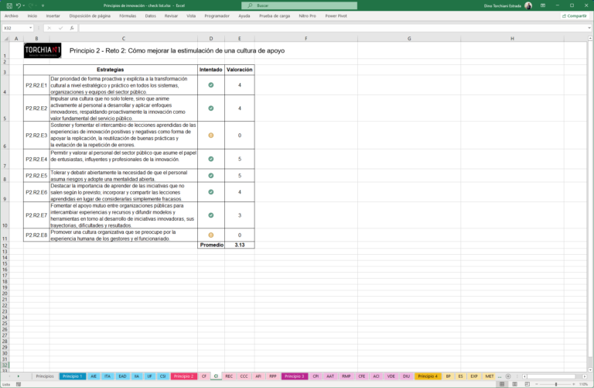594x388 pixels.
Task: Select row 12 header
Action: [5, 246]
